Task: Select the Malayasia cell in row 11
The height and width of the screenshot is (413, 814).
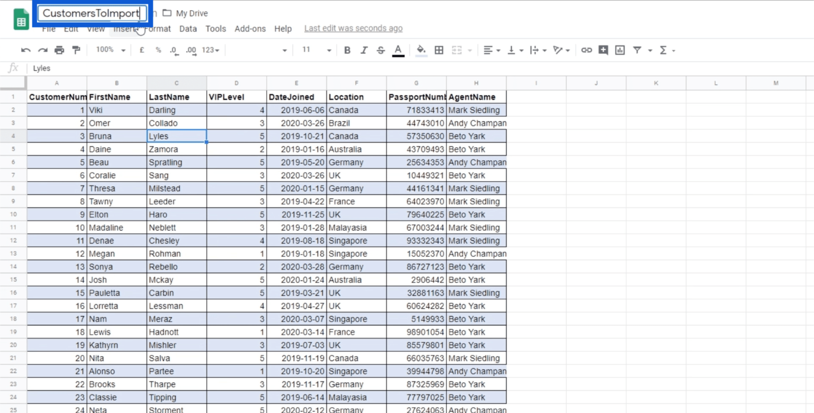Action: [356, 228]
